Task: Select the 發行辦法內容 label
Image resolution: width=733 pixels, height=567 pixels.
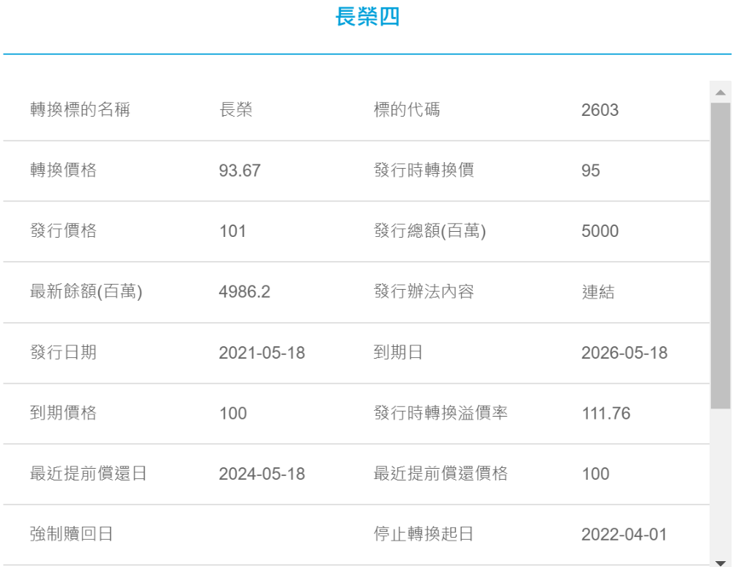Action: click(x=424, y=291)
